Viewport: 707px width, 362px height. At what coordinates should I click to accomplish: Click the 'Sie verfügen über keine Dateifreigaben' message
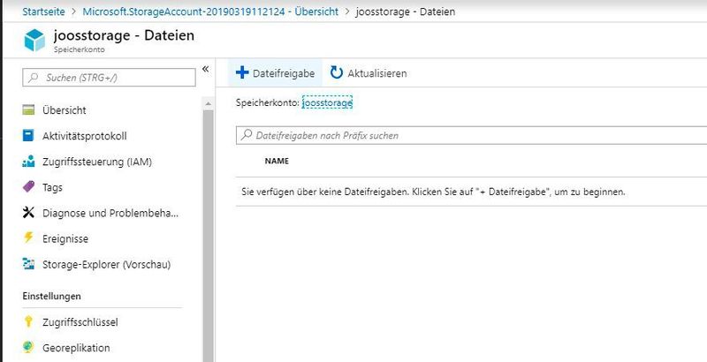point(433,192)
